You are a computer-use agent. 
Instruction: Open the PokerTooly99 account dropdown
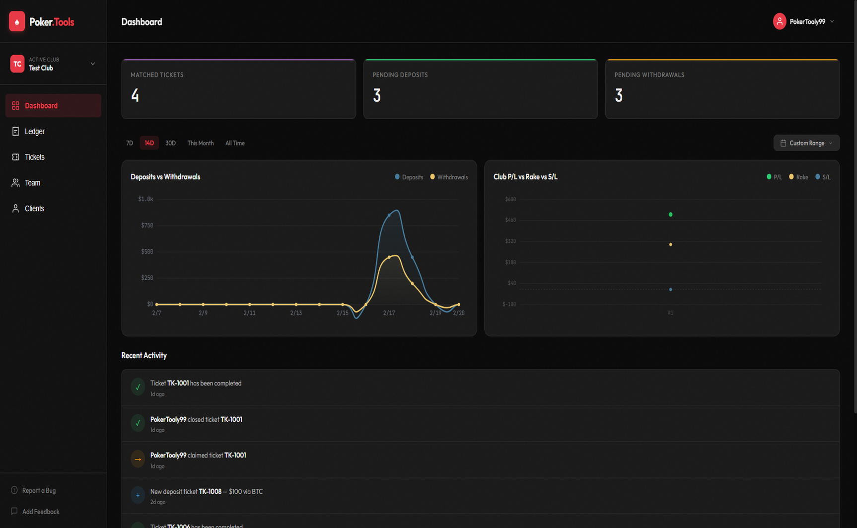pos(804,21)
